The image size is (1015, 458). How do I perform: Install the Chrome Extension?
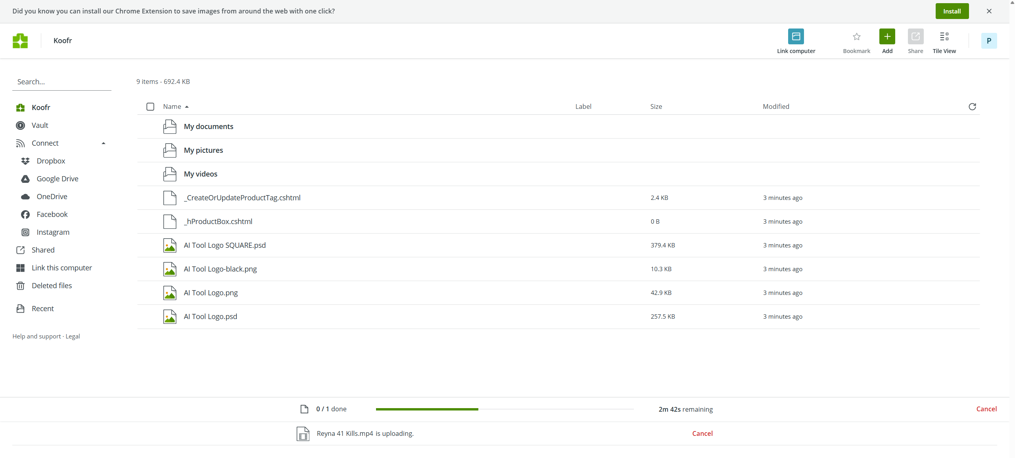[952, 11]
